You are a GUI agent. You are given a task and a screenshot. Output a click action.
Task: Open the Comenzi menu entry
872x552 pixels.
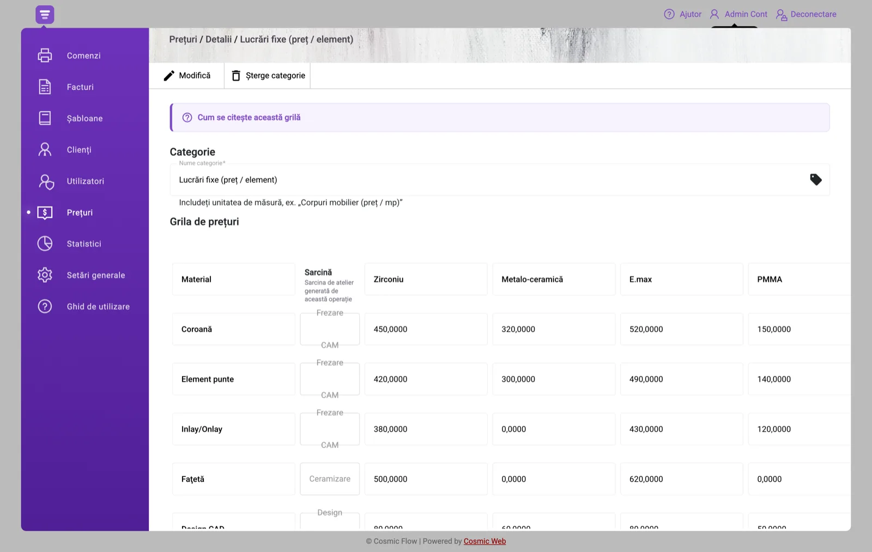pyautogui.click(x=85, y=56)
